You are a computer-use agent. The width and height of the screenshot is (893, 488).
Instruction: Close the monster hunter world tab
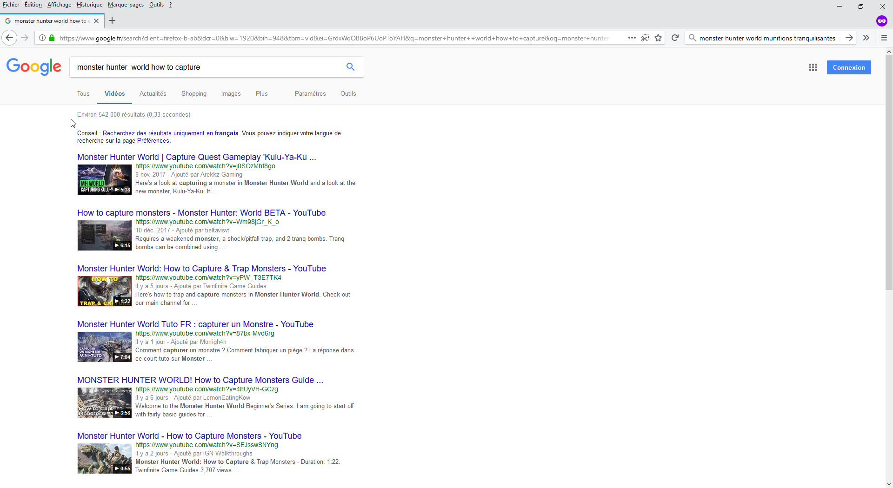96,21
